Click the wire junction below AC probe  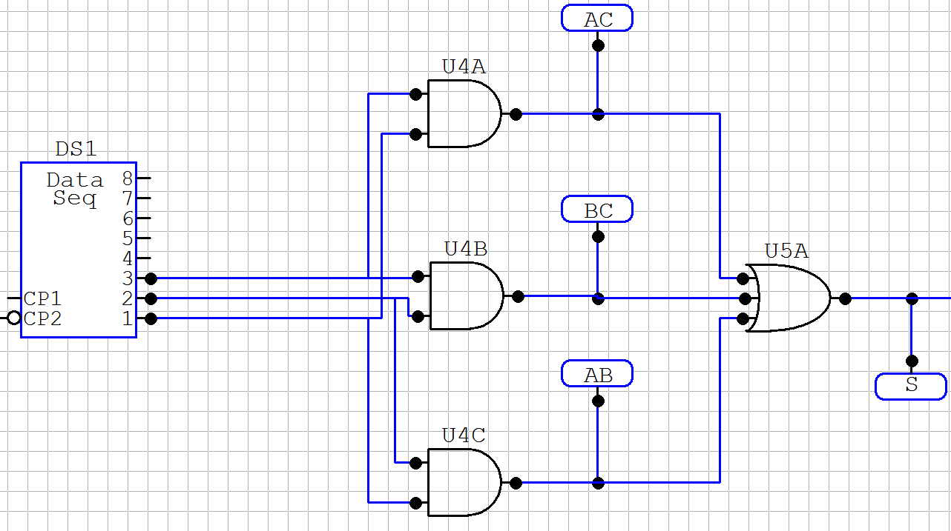pos(598,114)
